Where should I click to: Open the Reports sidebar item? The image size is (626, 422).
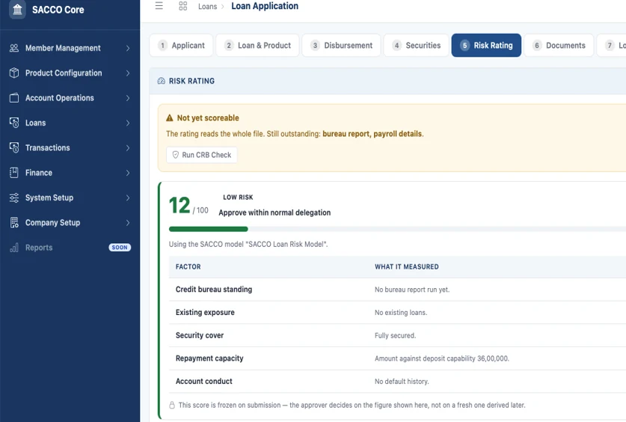[70, 248]
